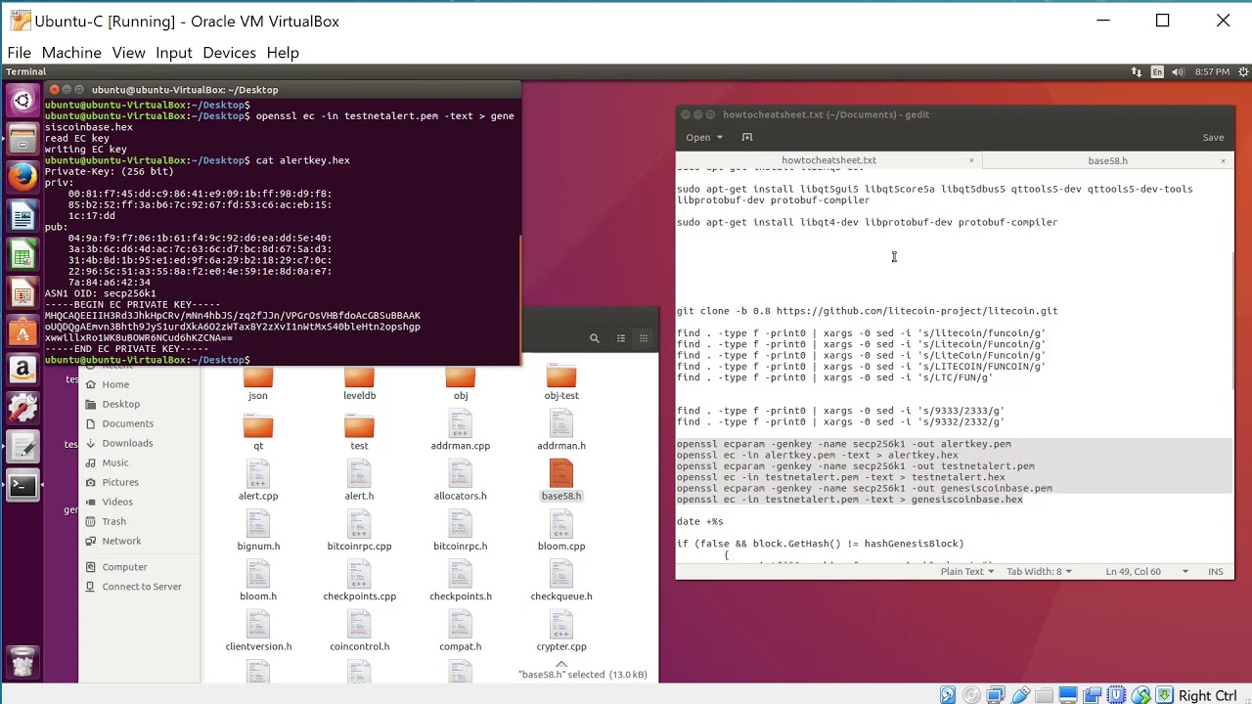1252x704 pixels.
Task: Open the VirtualBox Machine menu
Action: coord(71,53)
